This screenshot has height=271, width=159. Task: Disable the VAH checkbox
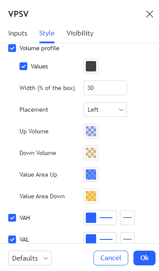tap(12, 218)
